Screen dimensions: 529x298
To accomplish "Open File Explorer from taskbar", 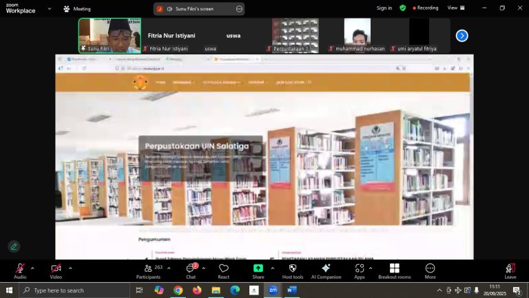I will click(216, 290).
